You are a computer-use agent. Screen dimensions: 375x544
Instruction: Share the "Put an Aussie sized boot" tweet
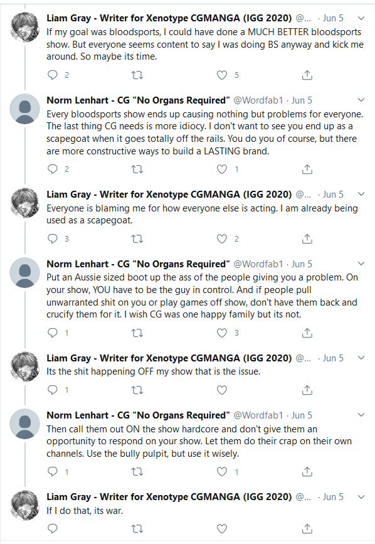307,333
